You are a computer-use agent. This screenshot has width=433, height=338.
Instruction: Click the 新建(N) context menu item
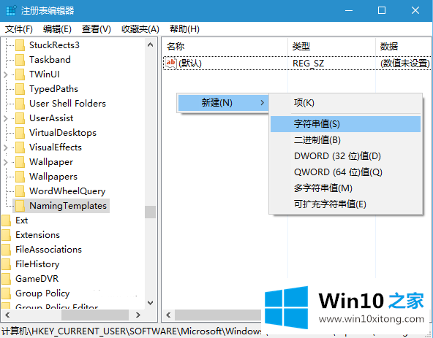pyautogui.click(x=223, y=103)
